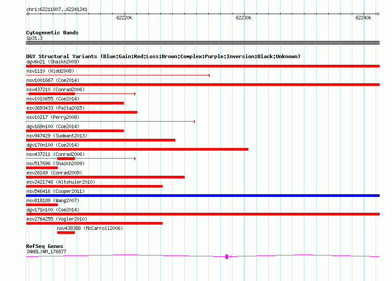Click the 62240k ruler tick label
392x281 pixels.
click(x=363, y=18)
